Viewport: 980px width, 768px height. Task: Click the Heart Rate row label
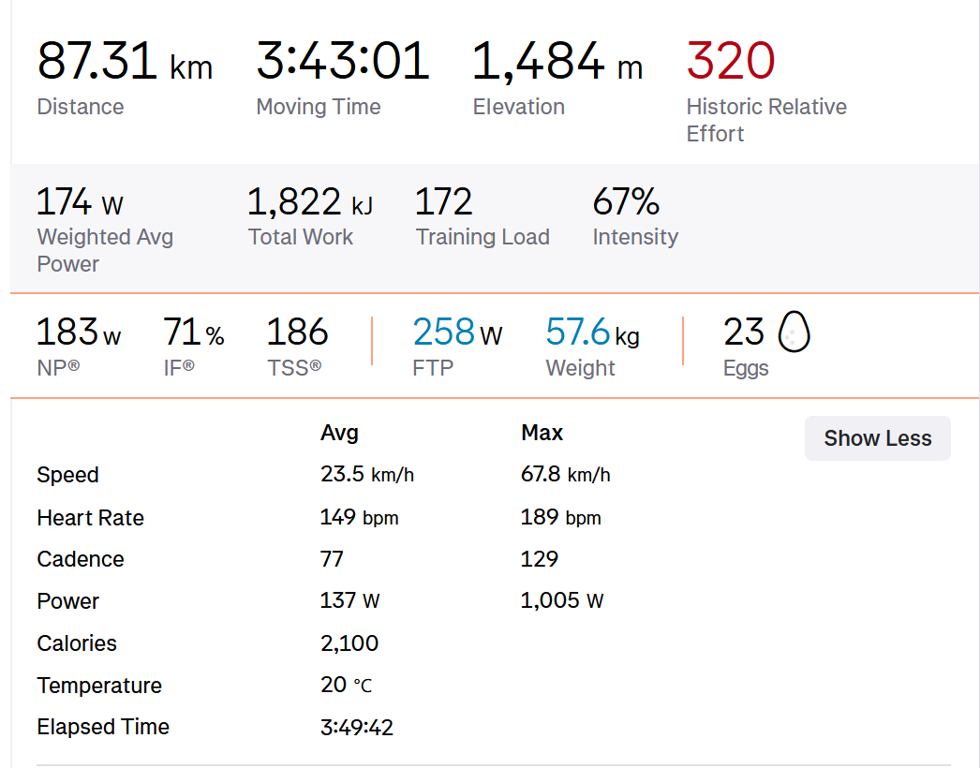click(90, 518)
